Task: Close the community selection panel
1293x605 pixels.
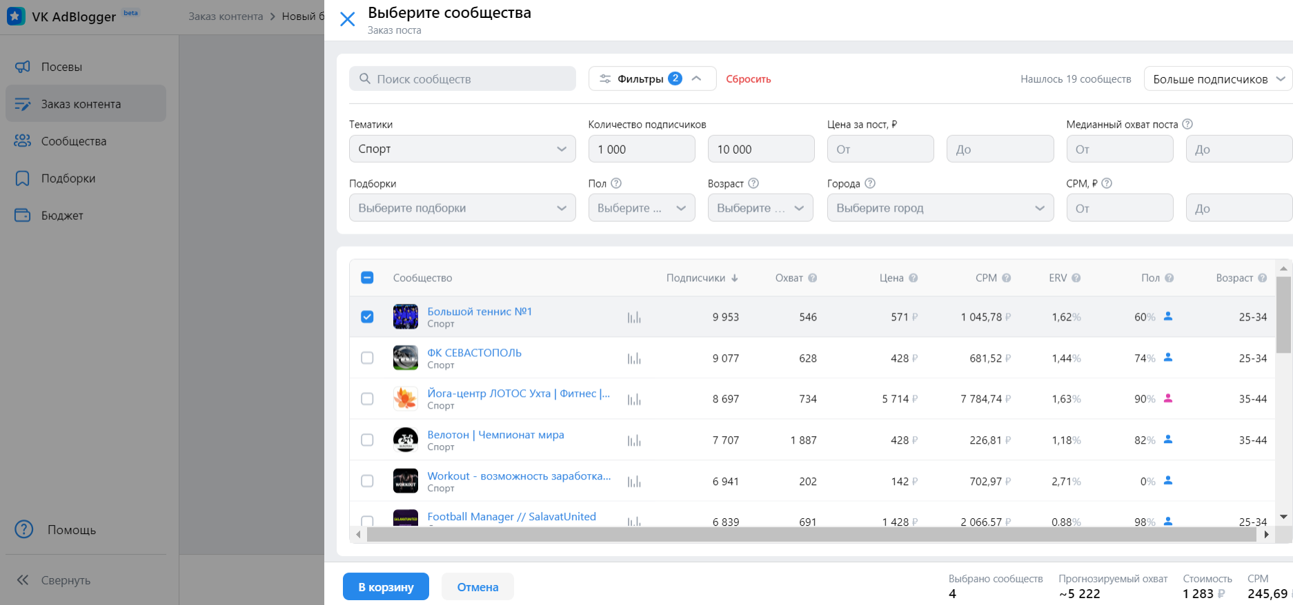Action: 348,19
